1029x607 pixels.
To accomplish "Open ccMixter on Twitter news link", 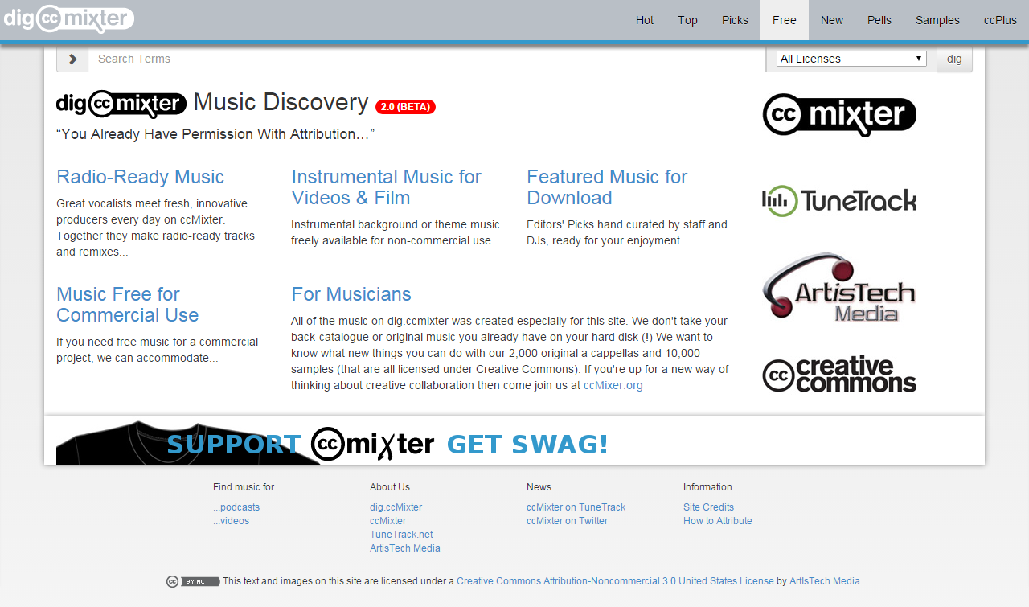I will (x=567, y=521).
